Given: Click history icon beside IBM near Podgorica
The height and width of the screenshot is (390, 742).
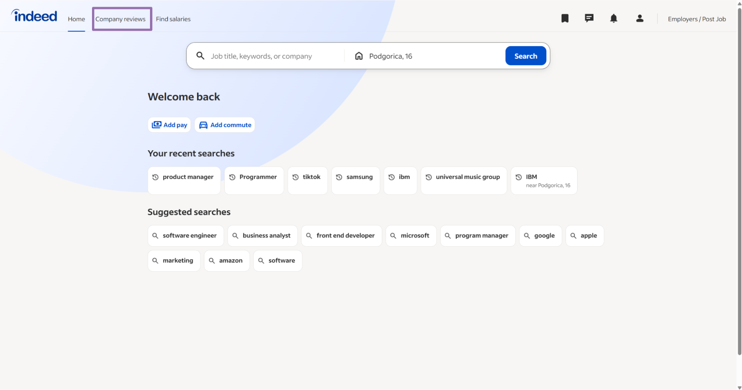Looking at the screenshot, I should point(519,177).
